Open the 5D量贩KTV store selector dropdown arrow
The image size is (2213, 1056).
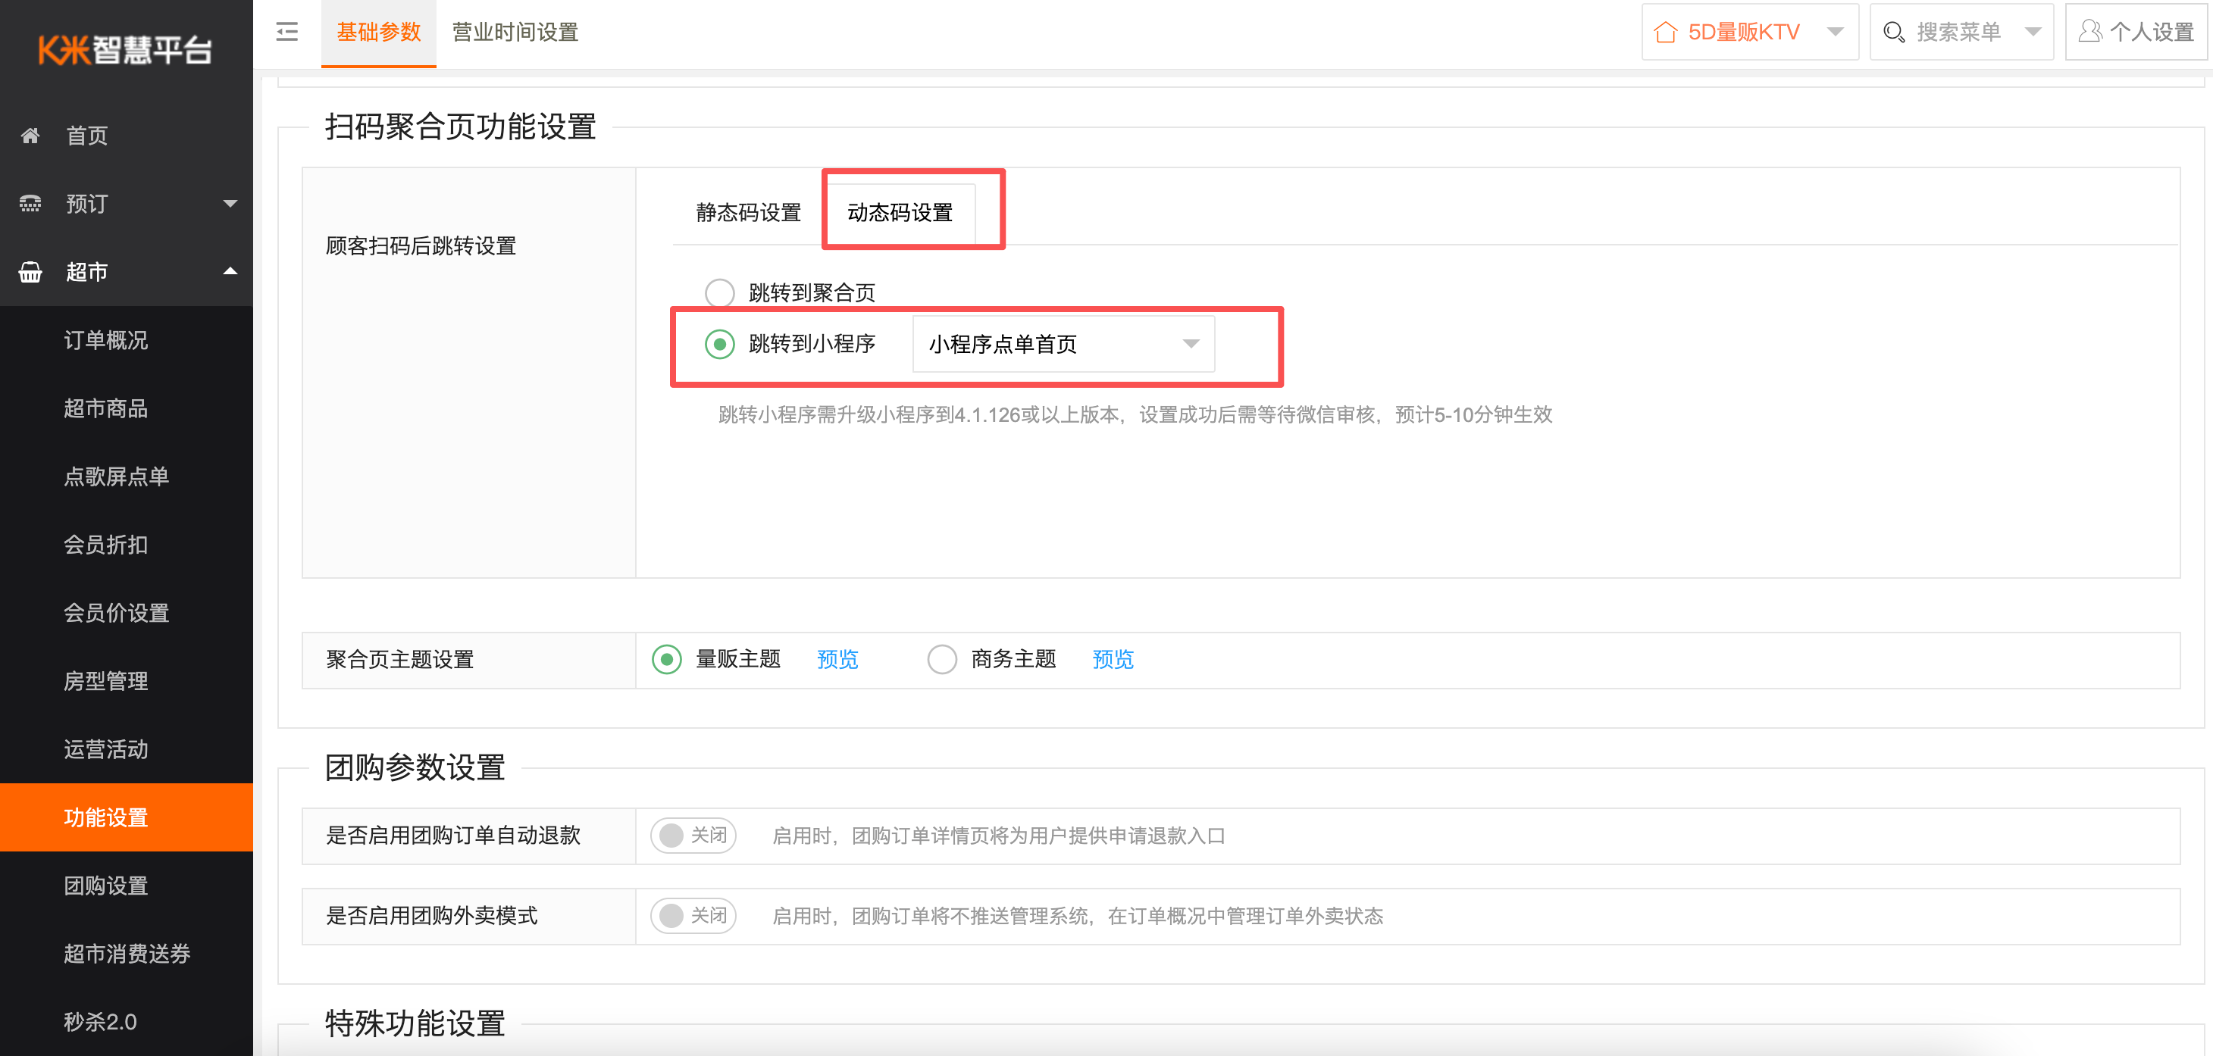(1835, 33)
